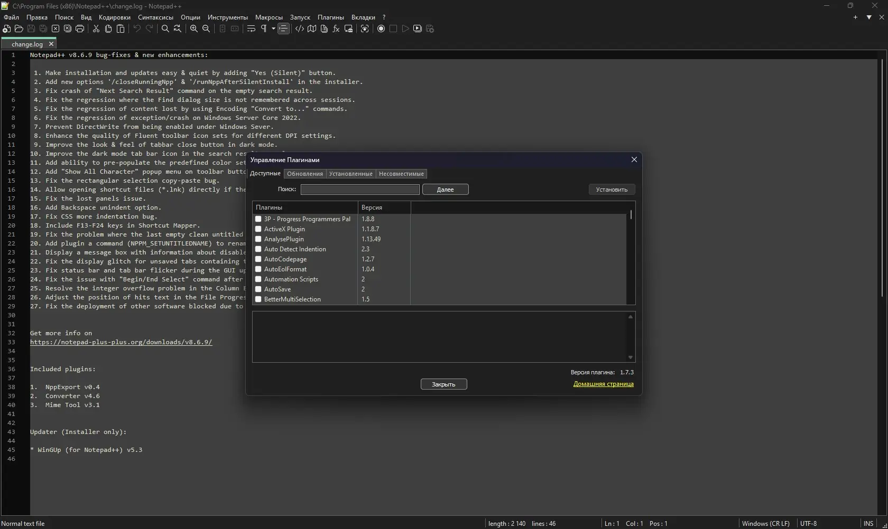The width and height of the screenshot is (888, 529).
Task: Click the Zoom In toolbar icon
Action: pos(194,29)
